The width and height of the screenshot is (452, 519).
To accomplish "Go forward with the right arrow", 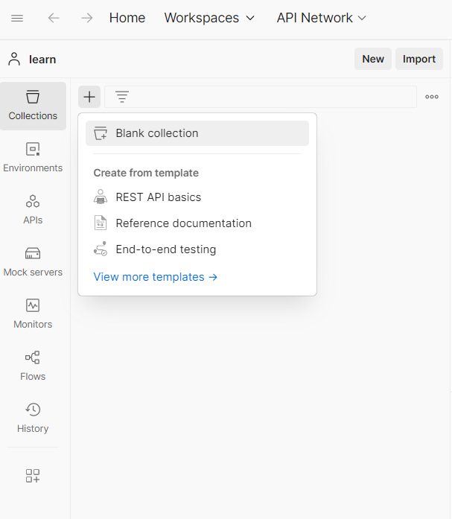I will click(x=87, y=18).
